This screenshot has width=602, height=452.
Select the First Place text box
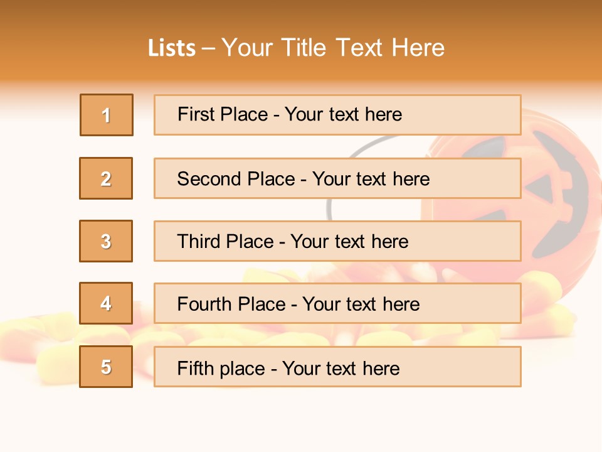[x=337, y=115]
